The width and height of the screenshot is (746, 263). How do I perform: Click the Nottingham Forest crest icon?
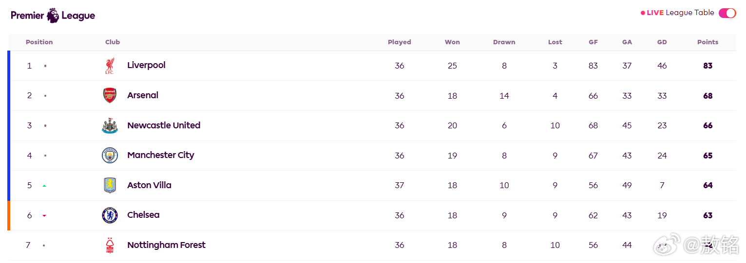(x=110, y=245)
